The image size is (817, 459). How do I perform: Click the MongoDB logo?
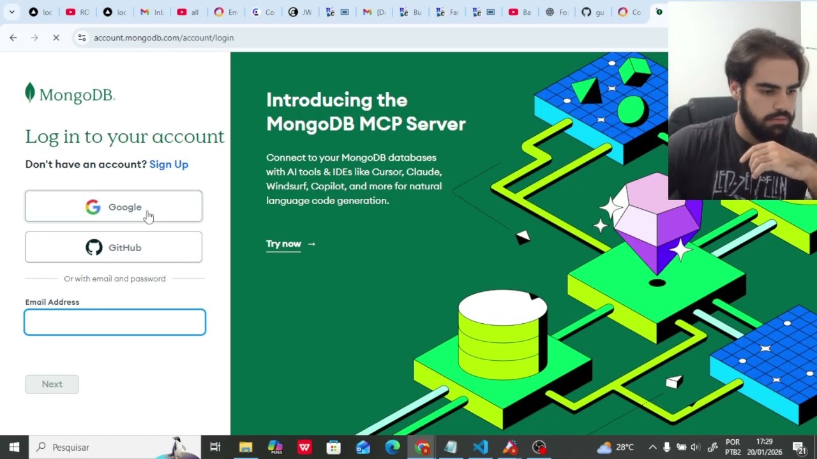tap(70, 94)
